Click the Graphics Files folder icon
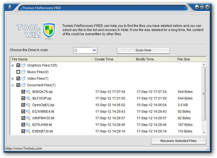The width and height of the screenshot is (217, 158). [x=24, y=65]
